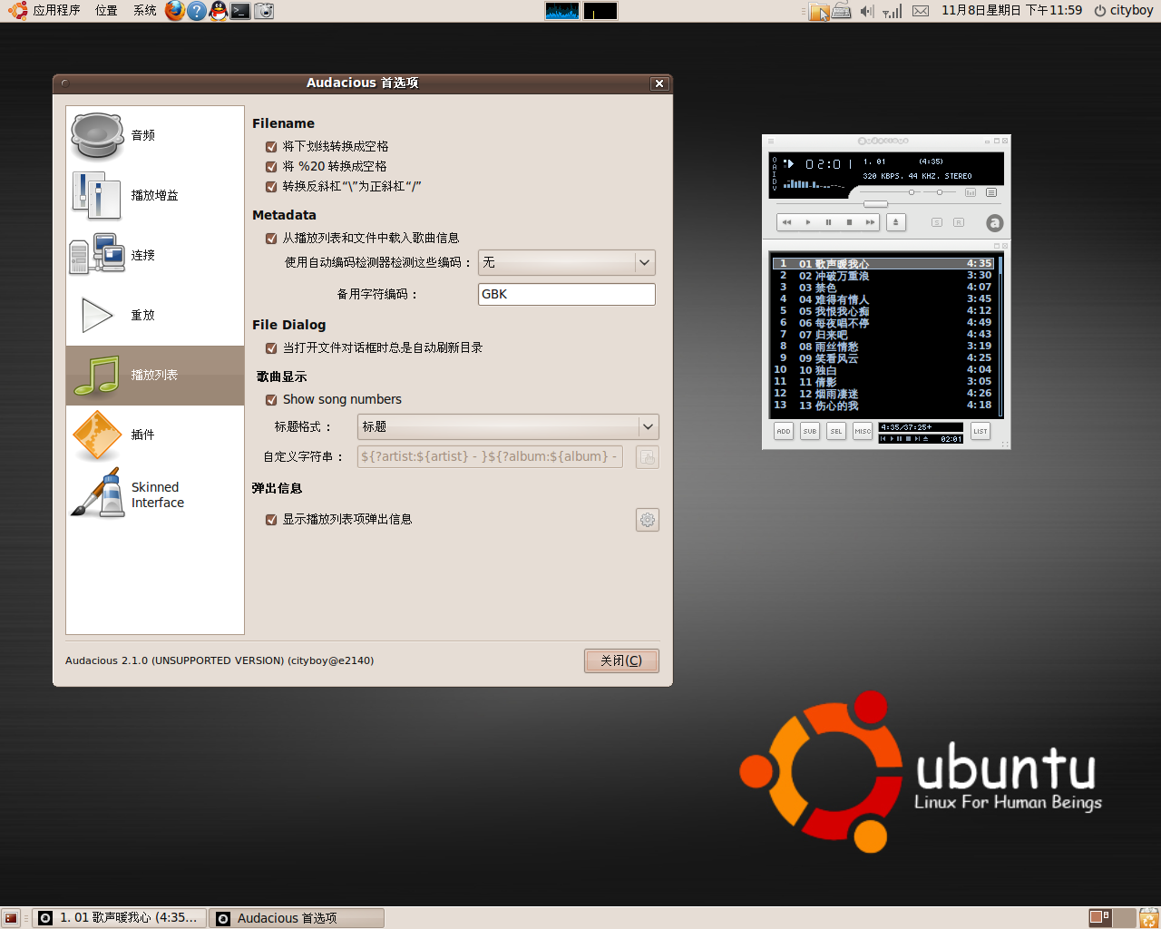Viewport: 1161px width, 929px height.
Task: Click the balance slider knob in player
Action: pos(940,192)
